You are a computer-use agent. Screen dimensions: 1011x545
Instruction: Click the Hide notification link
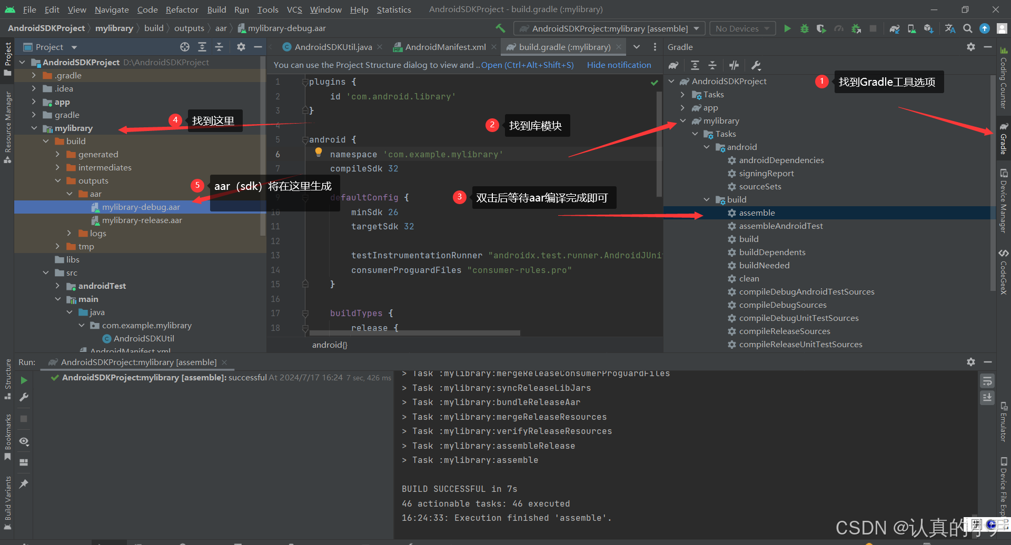coord(619,65)
